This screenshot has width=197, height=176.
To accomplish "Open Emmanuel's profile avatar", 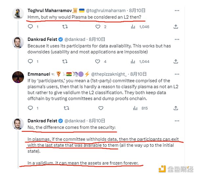I will click(x=18, y=77).
